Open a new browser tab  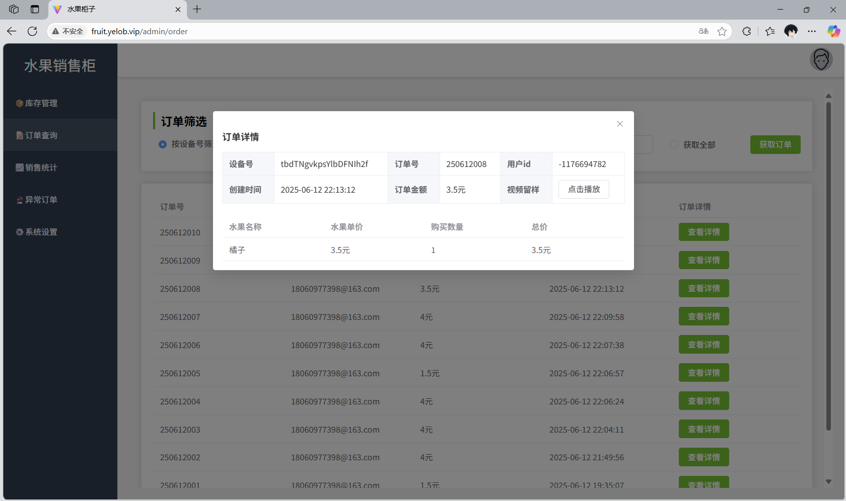197,9
